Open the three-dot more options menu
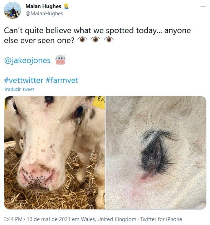 tap(203, 6)
